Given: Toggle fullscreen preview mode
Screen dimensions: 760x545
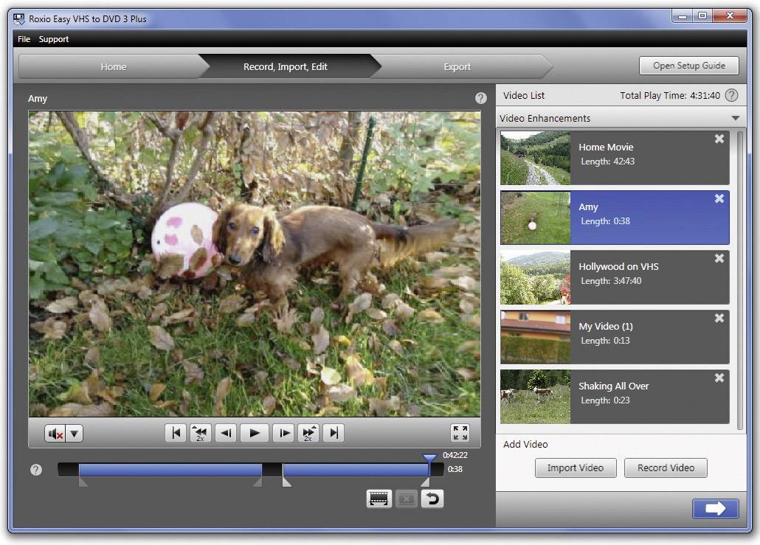Looking at the screenshot, I should click(x=460, y=433).
